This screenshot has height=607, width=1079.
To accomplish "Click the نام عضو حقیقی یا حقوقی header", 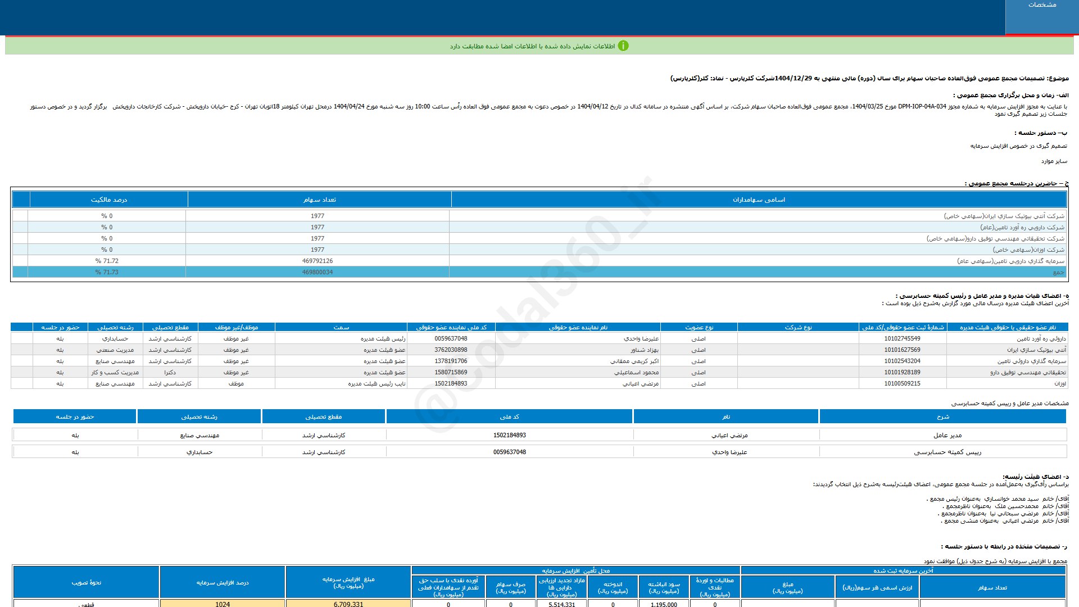I will [1008, 327].
